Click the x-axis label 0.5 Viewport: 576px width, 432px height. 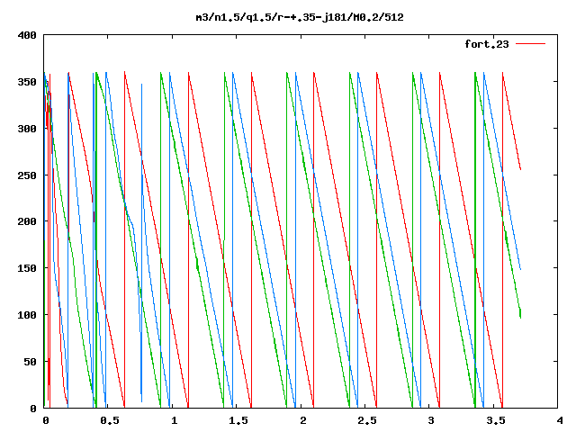[x=110, y=420]
